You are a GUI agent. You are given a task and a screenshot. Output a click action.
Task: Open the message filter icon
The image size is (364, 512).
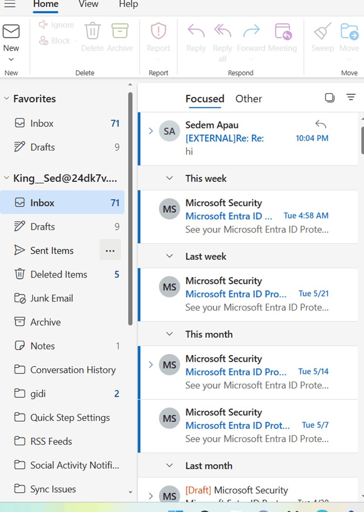tap(351, 97)
